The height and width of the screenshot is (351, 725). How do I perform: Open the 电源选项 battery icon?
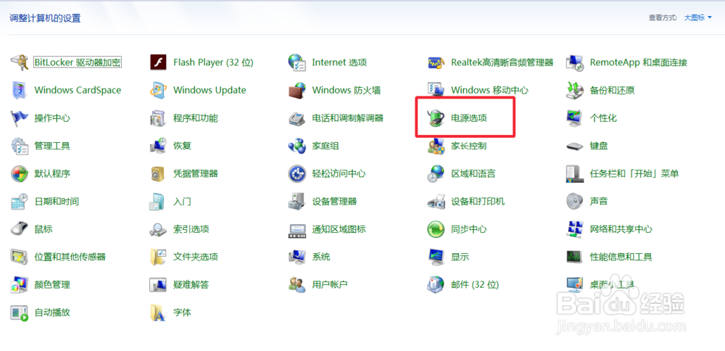(436, 118)
